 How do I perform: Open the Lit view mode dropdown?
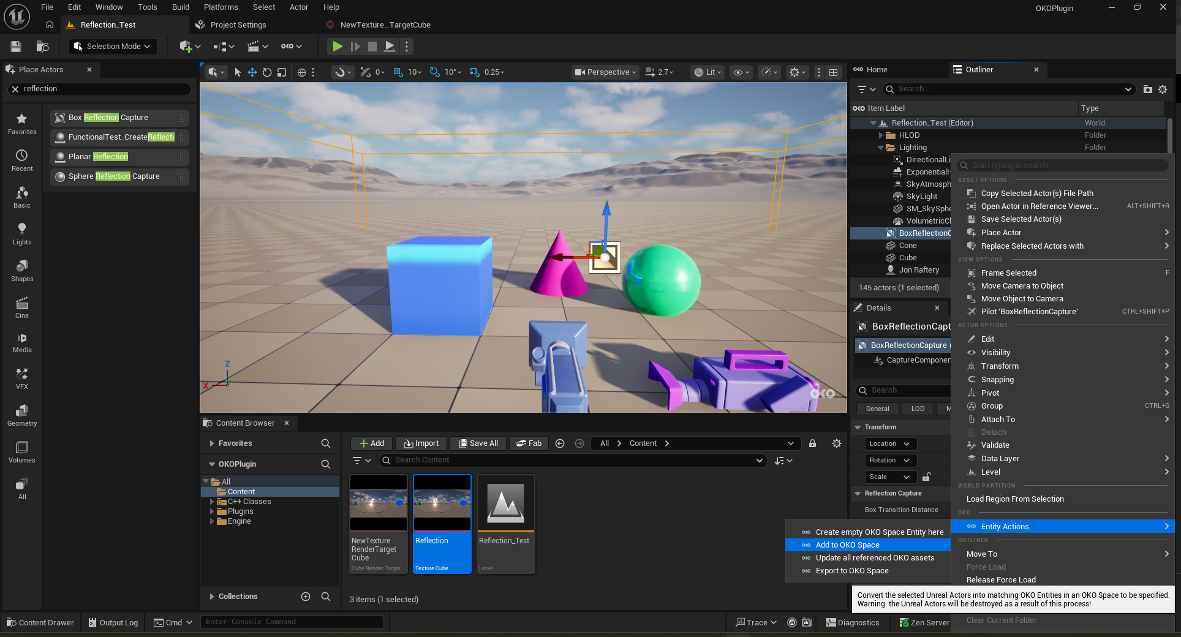coord(707,72)
